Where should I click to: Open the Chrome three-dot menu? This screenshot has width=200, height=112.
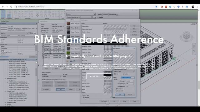(197, 7)
